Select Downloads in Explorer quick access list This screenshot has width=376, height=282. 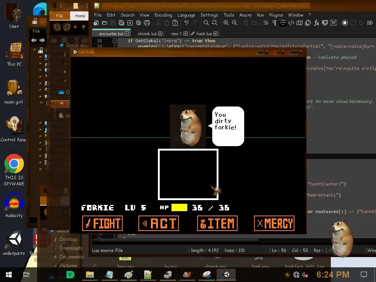tap(70, 248)
